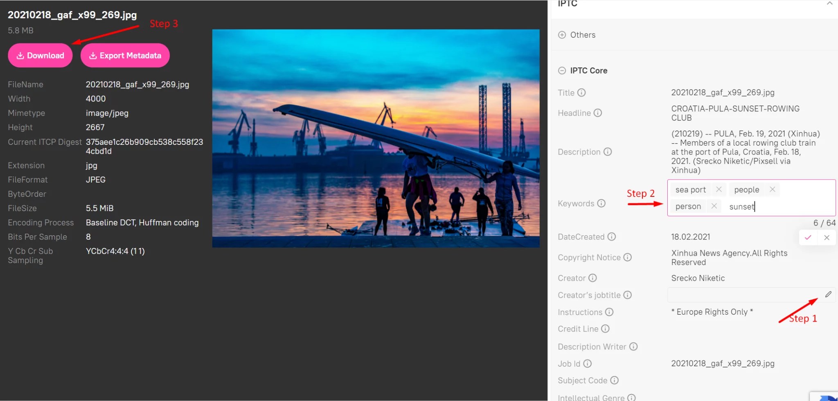Click the info icon next to DateCreated
The image size is (838, 401).
click(612, 237)
